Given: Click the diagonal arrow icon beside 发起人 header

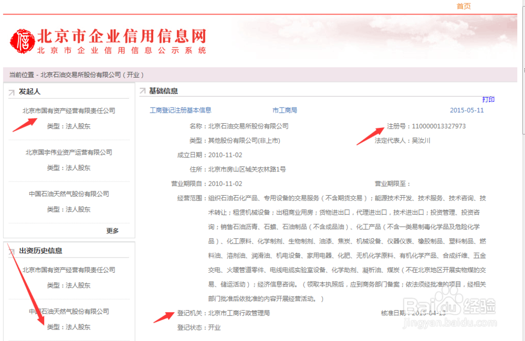Looking at the screenshot, I should [x=11, y=91].
